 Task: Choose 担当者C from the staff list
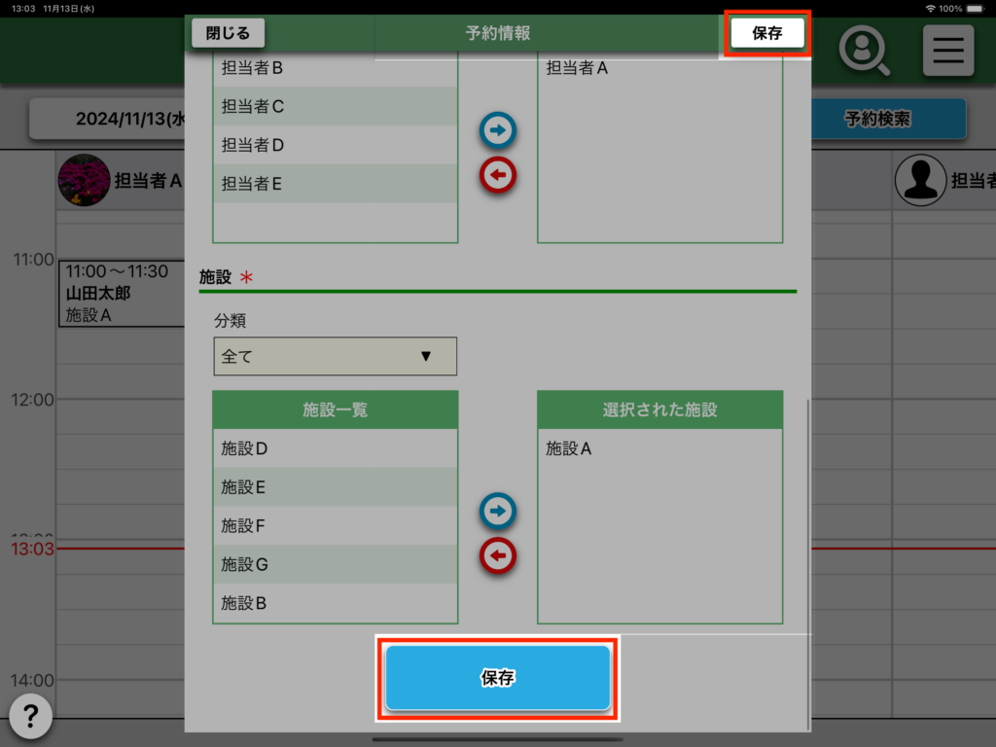click(x=335, y=106)
